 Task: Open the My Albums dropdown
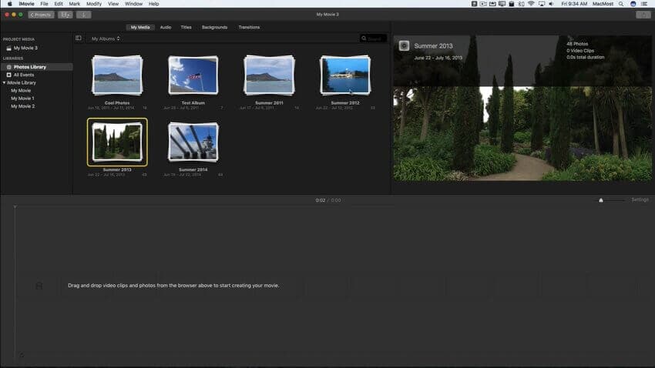click(106, 38)
